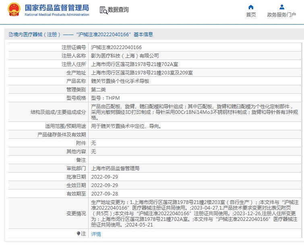Click 国家药品监督管理局 site title
Screen dimensions: 304x247
57,8
